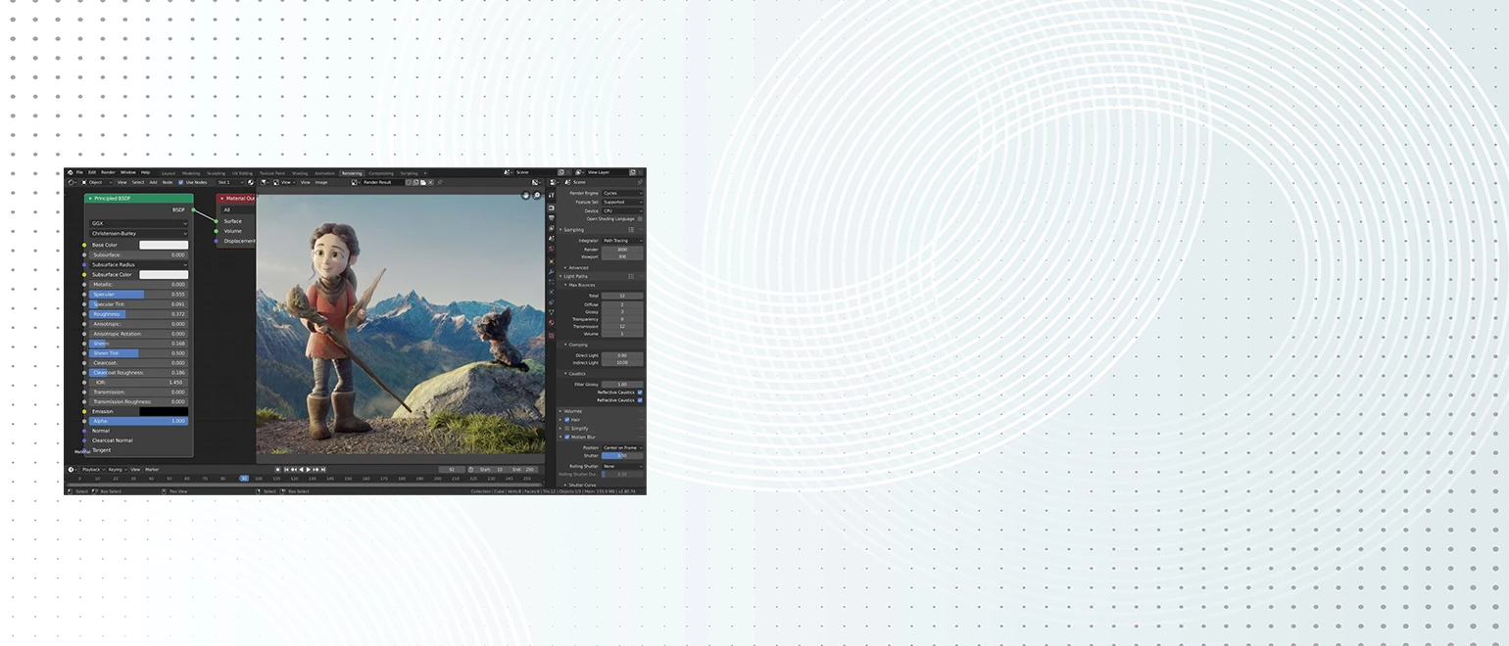The image size is (1509, 646).
Task: Switch to the Compositing workspace tab
Action: tap(381, 173)
